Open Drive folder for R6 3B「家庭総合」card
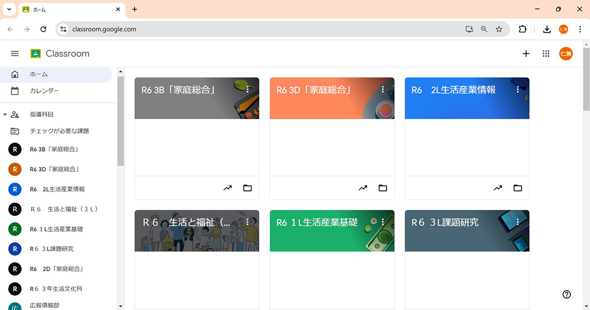 (247, 188)
